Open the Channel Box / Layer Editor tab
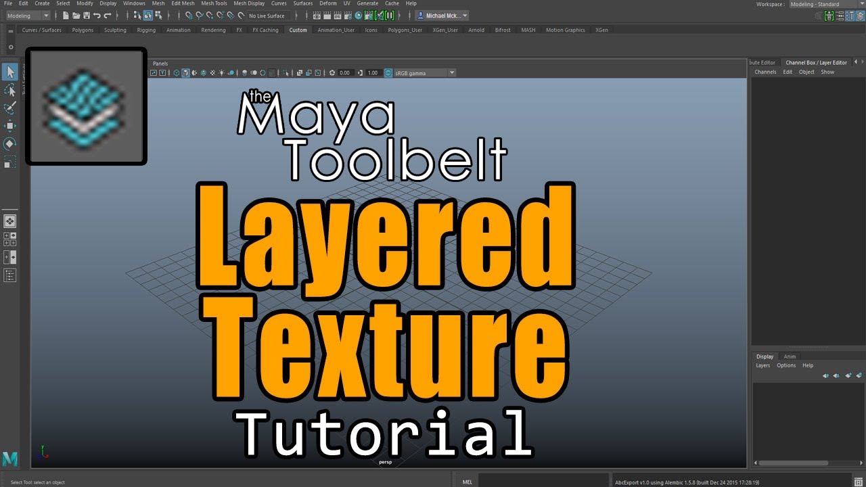The height and width of the screenshot is (487, 866). pos(816,62)
